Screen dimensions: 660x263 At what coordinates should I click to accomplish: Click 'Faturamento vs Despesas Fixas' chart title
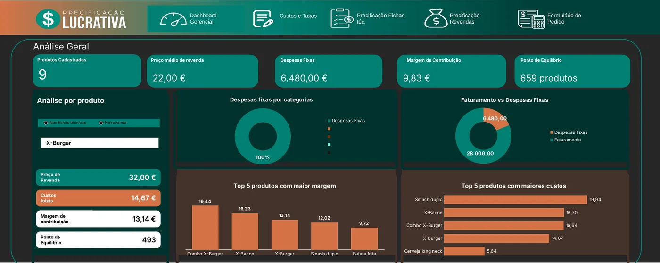[x=504, y=100]
